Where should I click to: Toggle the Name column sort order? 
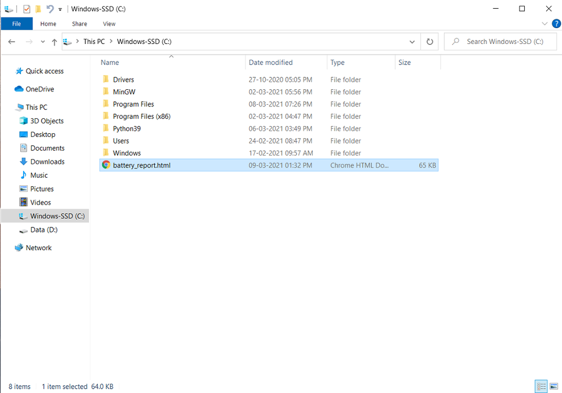tap(109, 62)
